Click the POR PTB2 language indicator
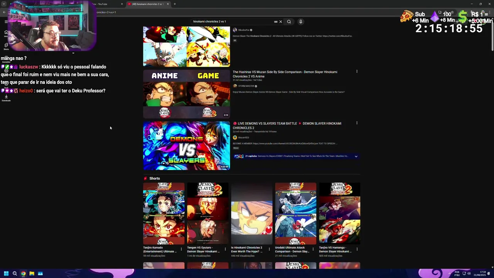The width and height of the screenshot is (494, 278). pos(457,274)
